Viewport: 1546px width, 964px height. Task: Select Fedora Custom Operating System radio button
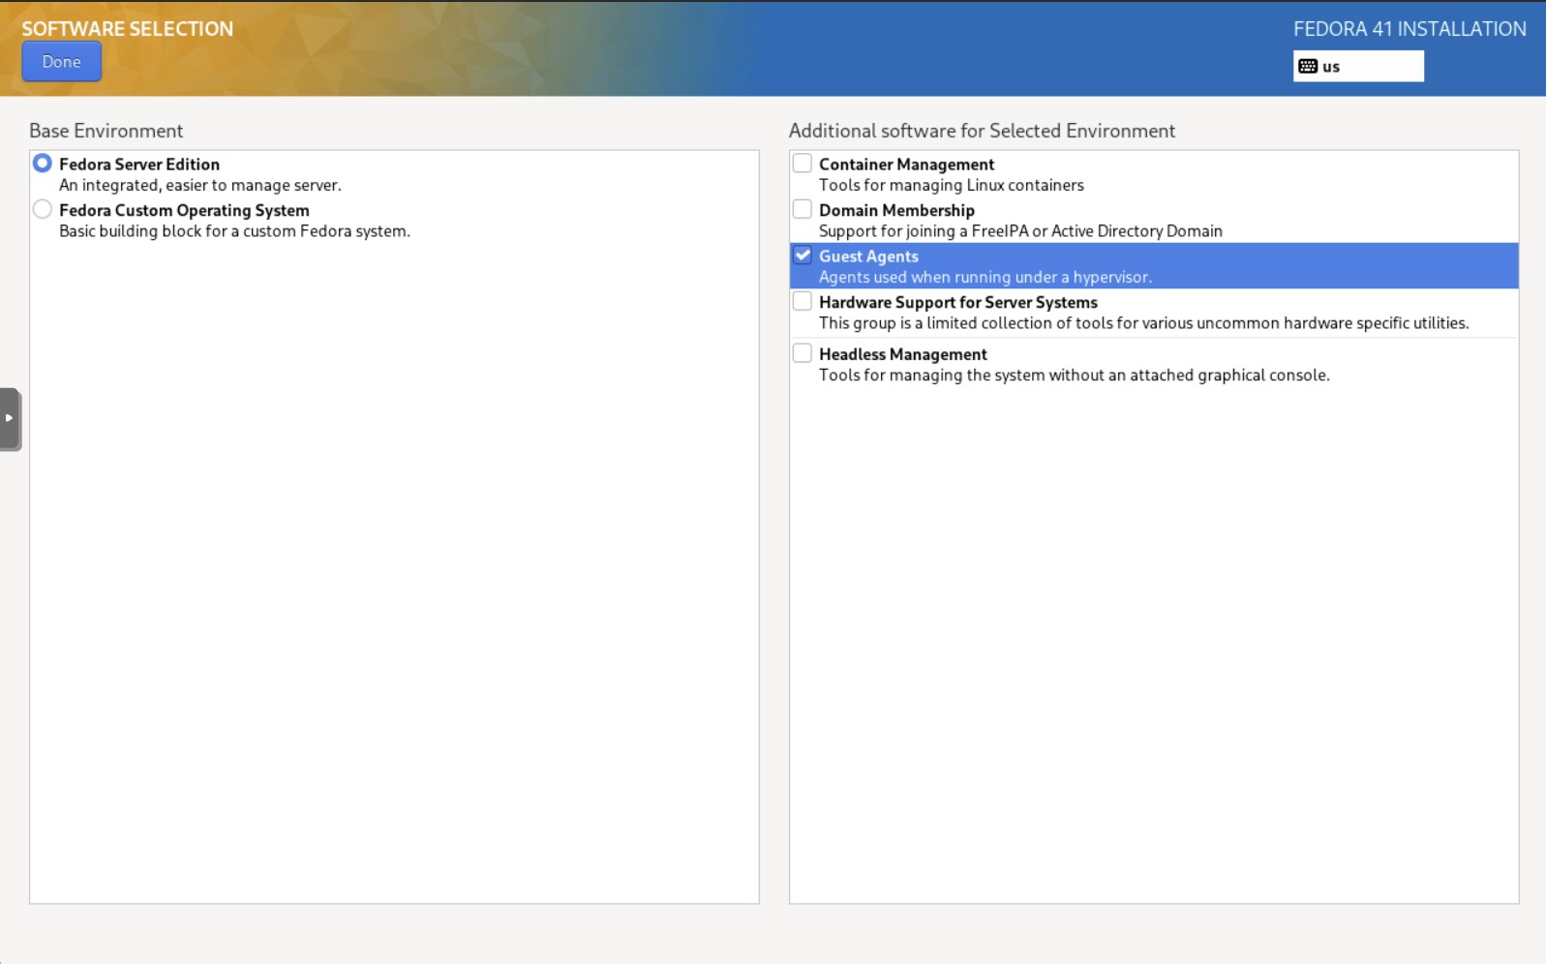[43, 209]
